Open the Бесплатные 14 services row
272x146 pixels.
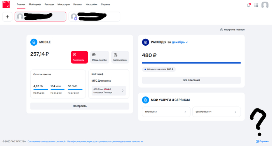(216, 112)
